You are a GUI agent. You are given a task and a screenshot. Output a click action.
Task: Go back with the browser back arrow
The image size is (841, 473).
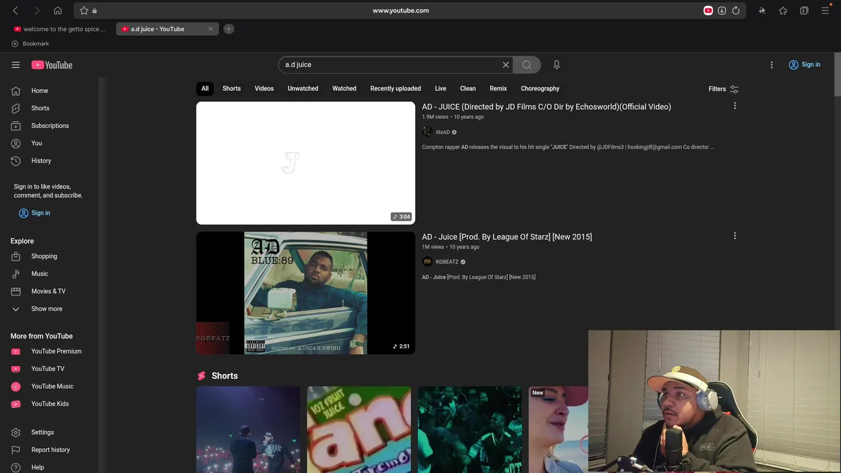[x=16, y=11]
